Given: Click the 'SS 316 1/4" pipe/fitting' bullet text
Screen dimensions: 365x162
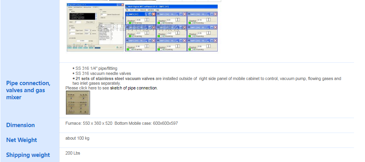Looking at the screenshot, I should coord(96,68).
